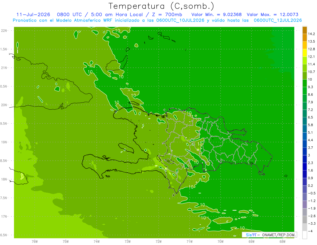Click the '75W' longitude axis label
317x245 pixels.
click(66, 241)
